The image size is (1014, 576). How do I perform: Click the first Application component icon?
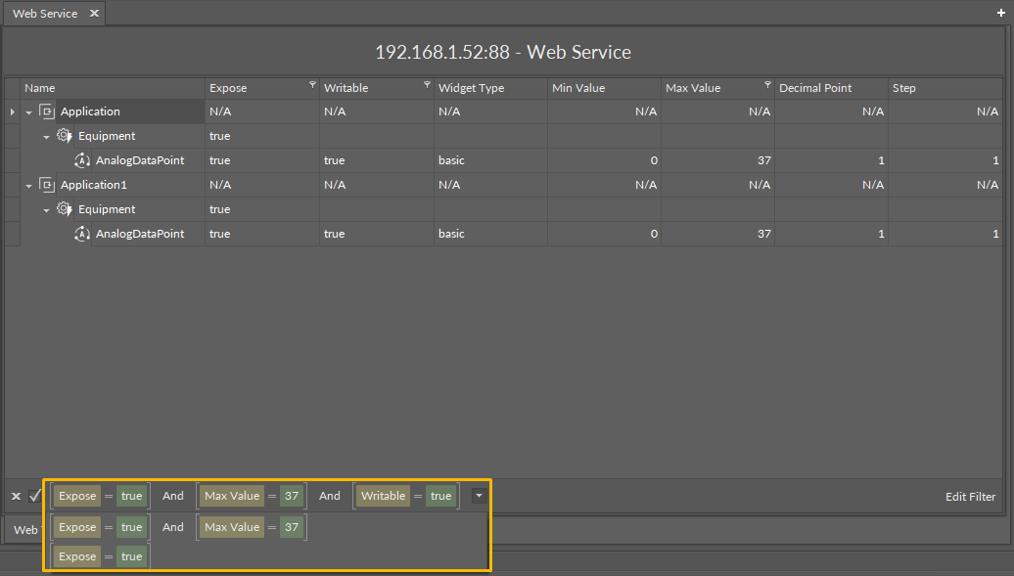click(47, 111)
